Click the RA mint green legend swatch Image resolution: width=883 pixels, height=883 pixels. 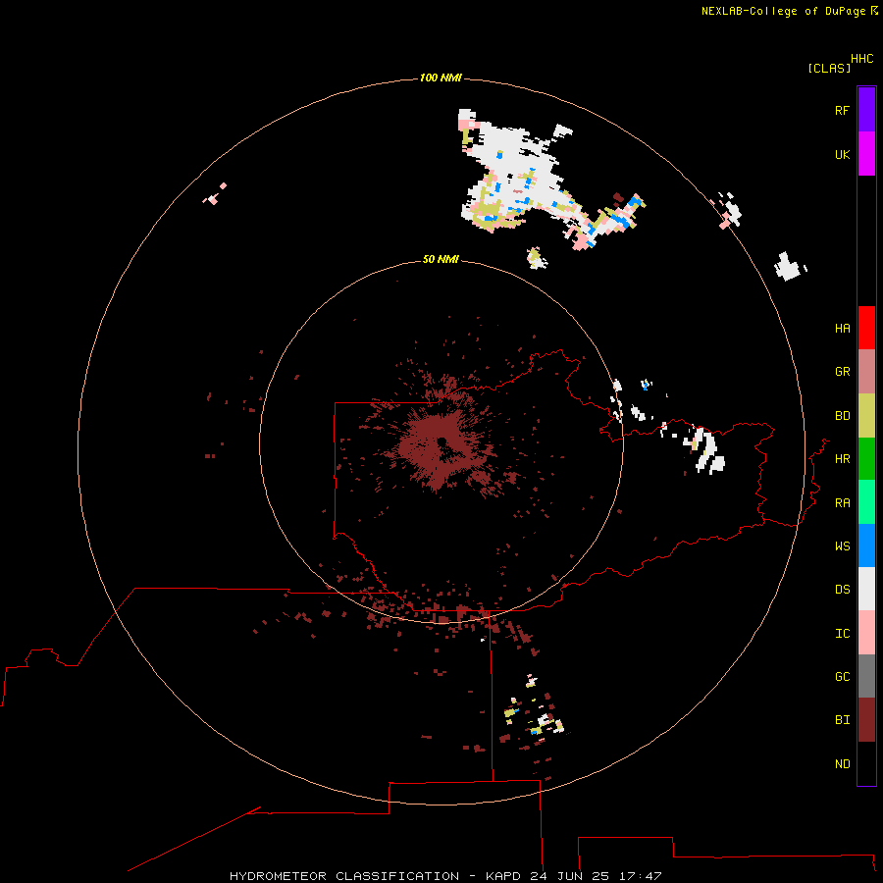(x=866, y=502)
